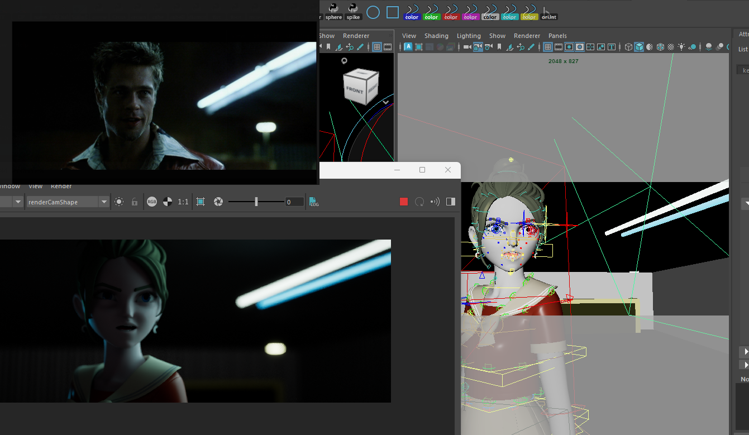This screenshot has width=749, height=435.
Task: Click 2D Pan/Zoom icon in right viewport toolbar
Action: [520, 47]
